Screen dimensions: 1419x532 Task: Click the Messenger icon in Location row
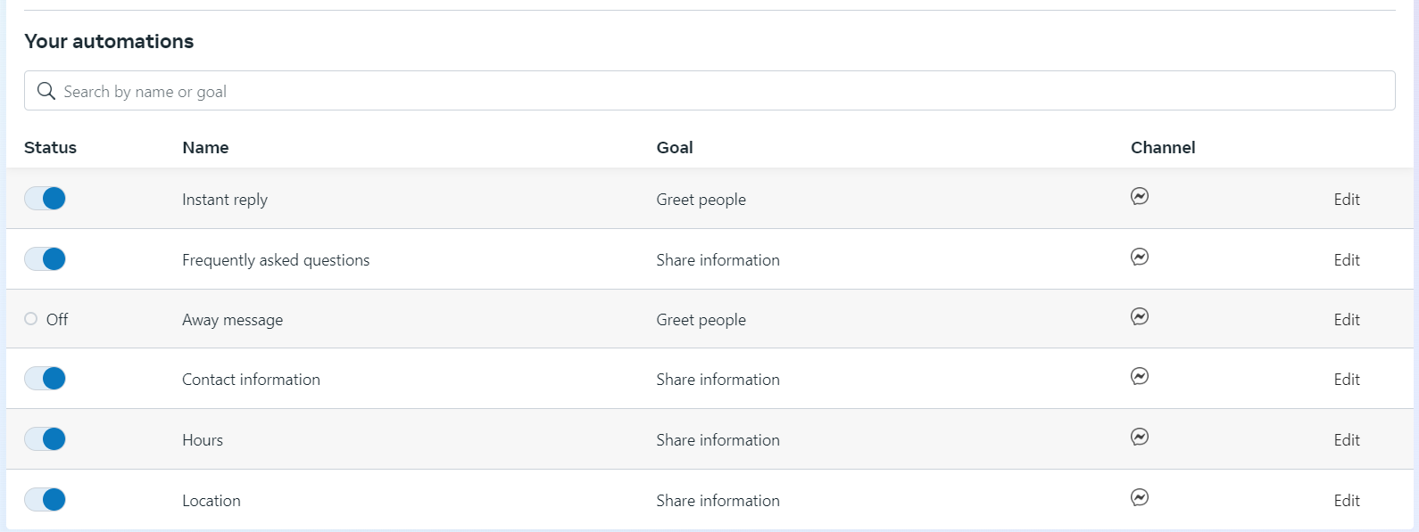pos(1140,498)
